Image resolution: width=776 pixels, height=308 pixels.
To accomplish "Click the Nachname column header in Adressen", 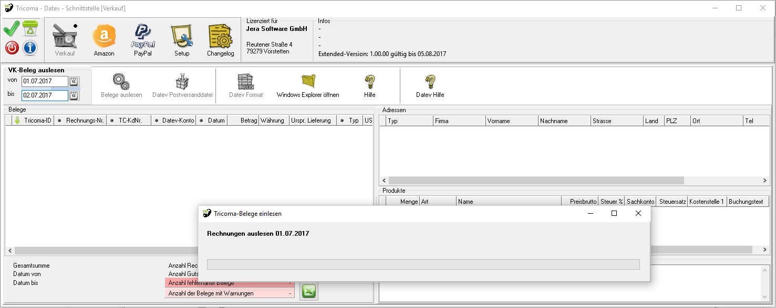I will click(562, 121).
